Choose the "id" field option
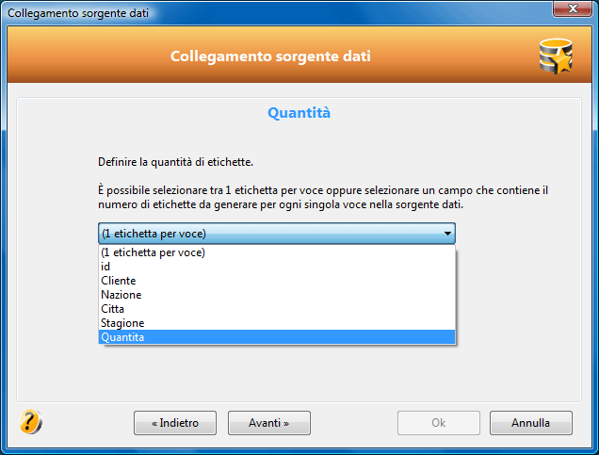Viewport: 599px width, 455px height. [x=277, y=267]
